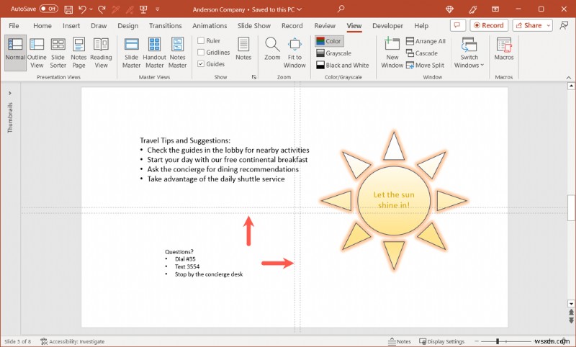This screenshot has height=347, width=576.
Task: Uncheck the Guides checkbox
Action: 201,64
